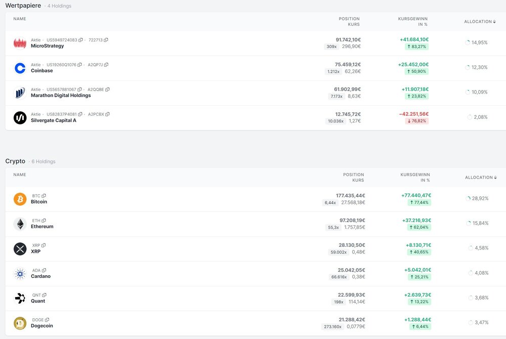This screenshot has height=339, width=506.
Task: Open the Dogecoin holding name
Action: [x=41, y=326]
